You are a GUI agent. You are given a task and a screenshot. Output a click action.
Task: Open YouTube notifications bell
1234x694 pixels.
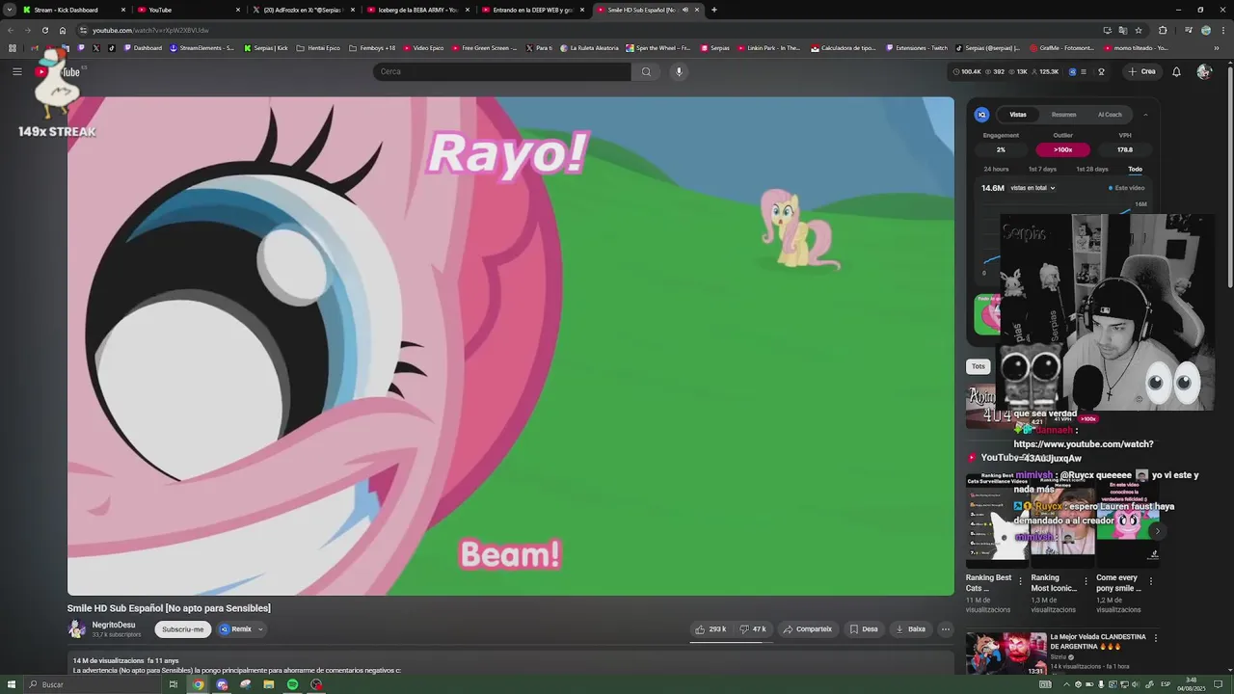pyautogui.click(x=1176, y=71)
